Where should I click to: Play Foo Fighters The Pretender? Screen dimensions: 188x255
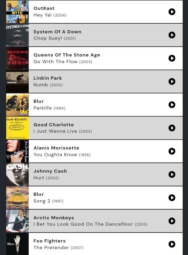[x=172, y=244]
